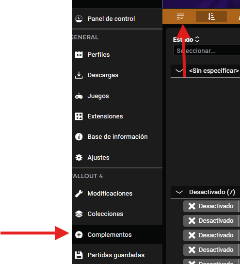Go to Perfiles section
This screenshot has width=240, height=264.
tap(117, 55)
